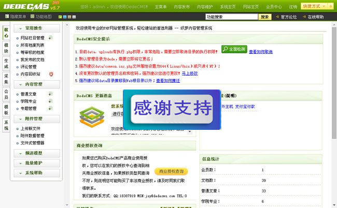Collapse the 附件管理 section
The image size is (337, 208).
(x=37, y=119)
